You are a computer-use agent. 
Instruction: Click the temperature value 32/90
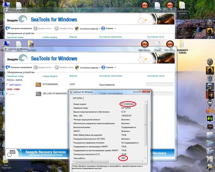click(124, 154)
